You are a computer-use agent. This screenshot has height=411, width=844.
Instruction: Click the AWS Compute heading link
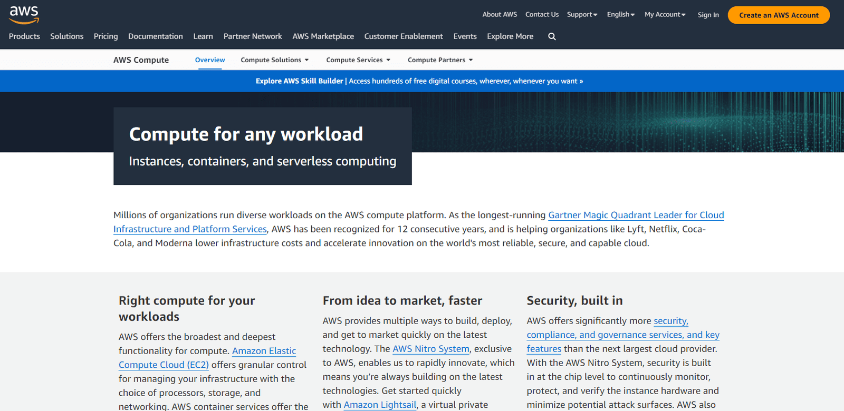[141, 60]
